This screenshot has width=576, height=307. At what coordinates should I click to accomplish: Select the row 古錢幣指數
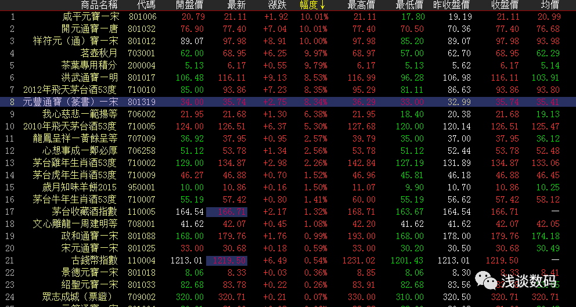[288, 261]
